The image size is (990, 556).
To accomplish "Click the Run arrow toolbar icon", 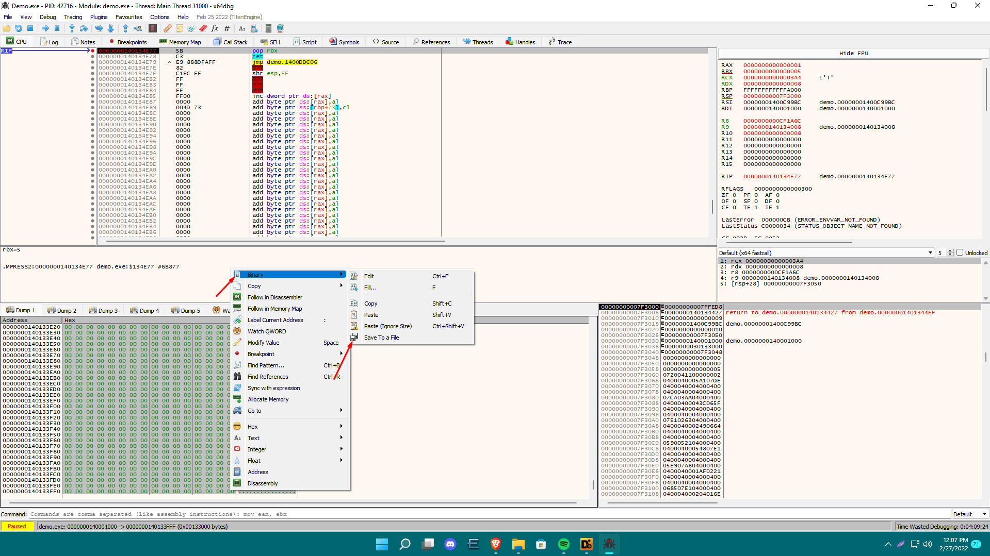I will pos(45,28).
